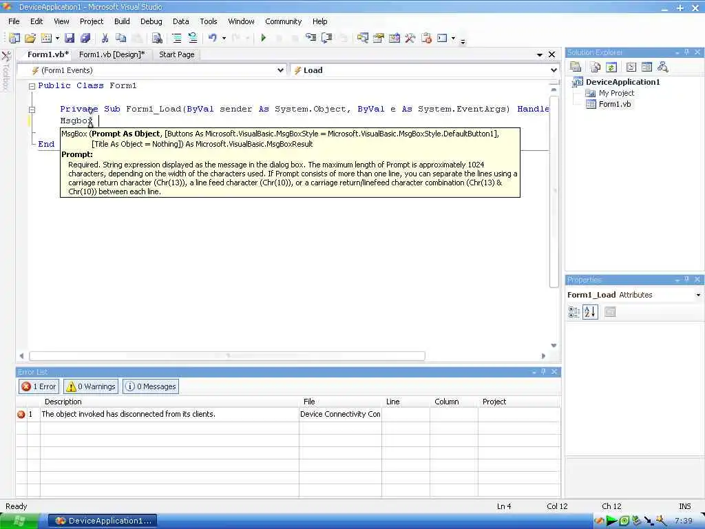The width and height of the screenshot is (705, 529).
Task: Open the Project menu
Action: (92, 21)
